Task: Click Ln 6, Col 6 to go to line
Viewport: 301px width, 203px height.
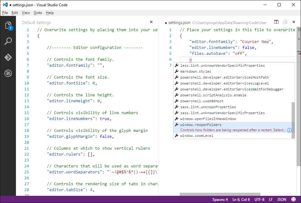Action: tap(241, 200)
